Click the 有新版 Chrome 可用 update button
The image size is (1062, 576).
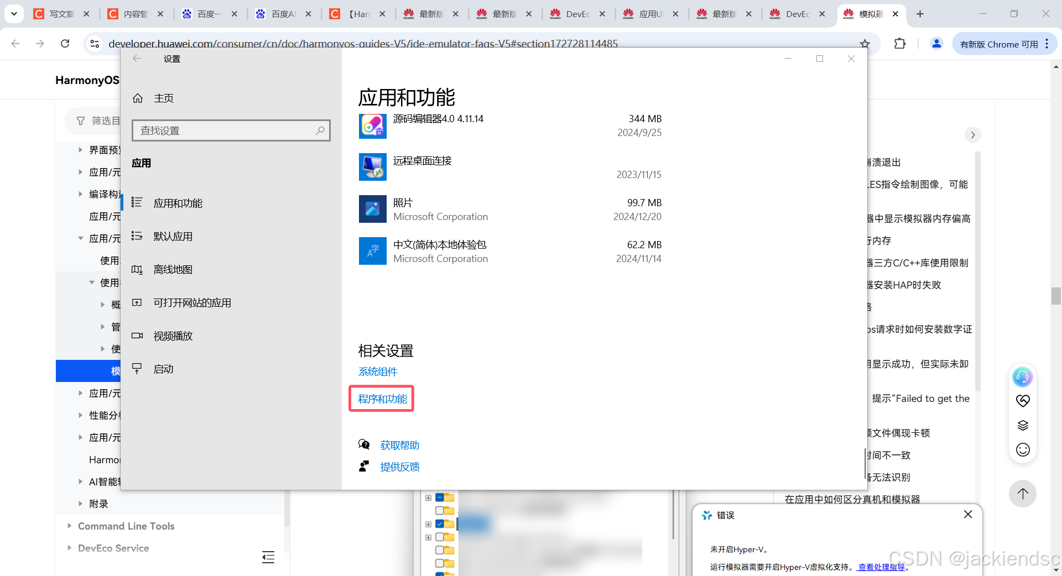(x=999, y=44)
